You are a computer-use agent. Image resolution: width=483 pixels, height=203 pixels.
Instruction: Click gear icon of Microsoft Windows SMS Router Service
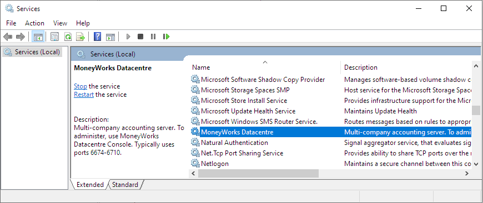[x=195, y=121]
